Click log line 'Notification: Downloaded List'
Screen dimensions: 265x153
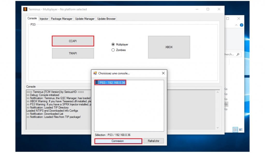(45, 114)
